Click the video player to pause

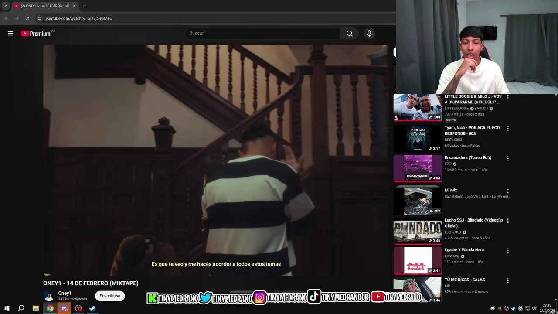[216, 160]
